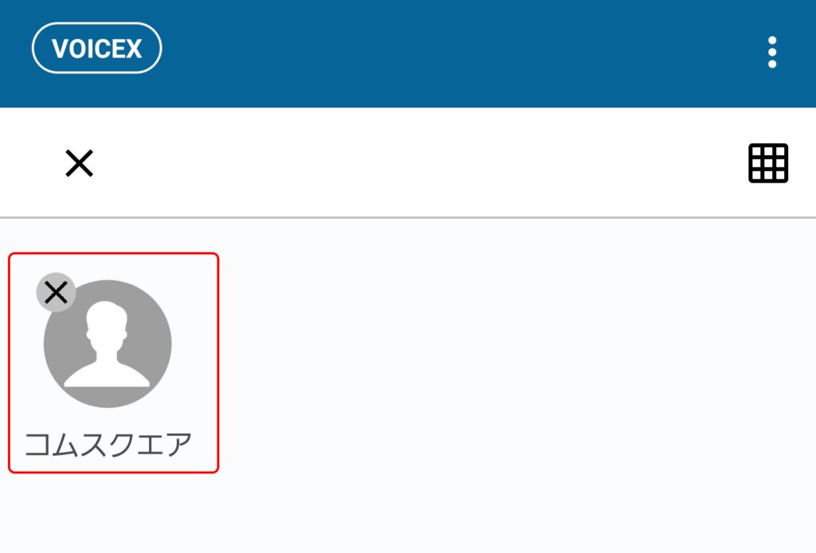Choose the コムスクエア entry in the contact list
Image resolution: width=816 pixels, height=553 pixels.
pos(113,363)
